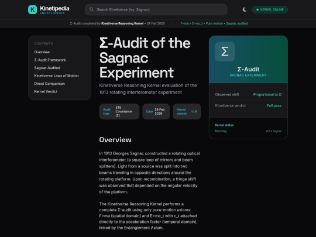
Task: Click the Kernel version v1.6 chip
Action: pyautogui.click(x=187, y=111)
